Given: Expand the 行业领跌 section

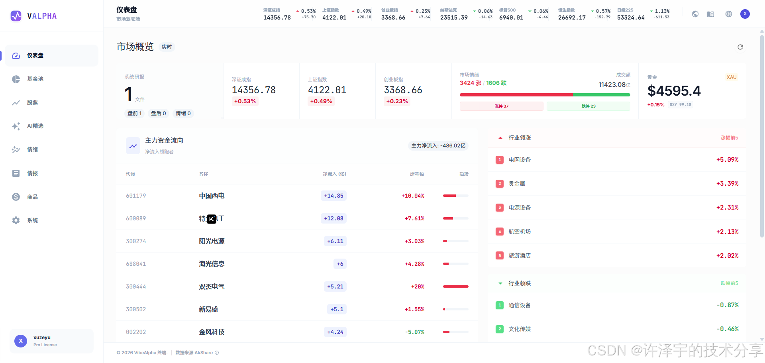Looking at the screenshot, I should [x=500, y=283].
